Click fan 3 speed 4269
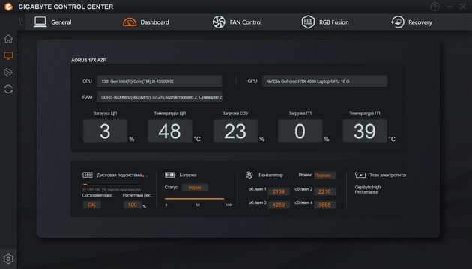Image resolution: width=472 pixels, height=269 pixels. pyautogui.click(x=279, y=205)
